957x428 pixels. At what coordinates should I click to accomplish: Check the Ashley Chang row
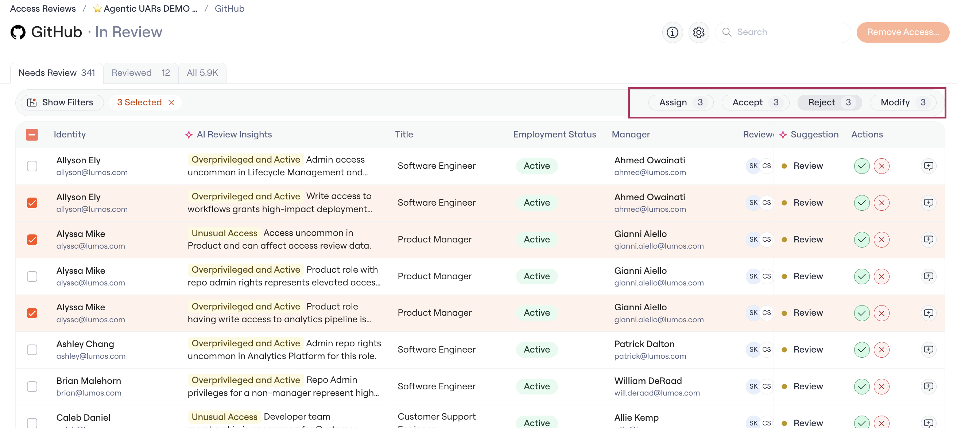click(x=32, y=350)
